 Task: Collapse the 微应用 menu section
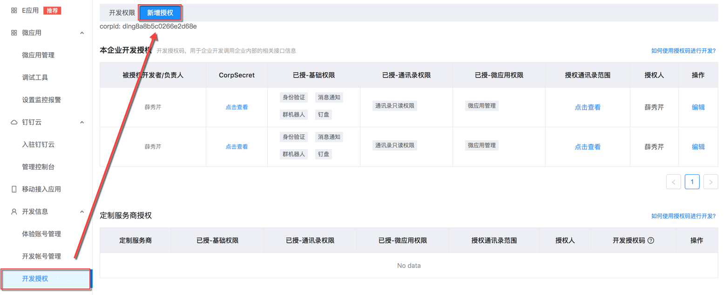(82, 33)
